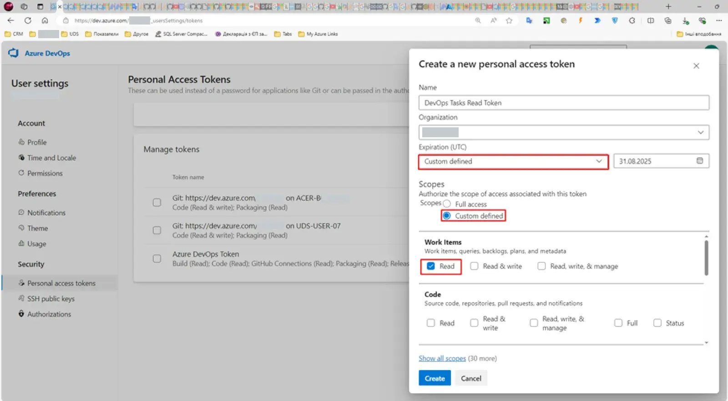
Task: Check Work Items Read, write, & manage
Action: pyautogui.click(x=541, y=266)
